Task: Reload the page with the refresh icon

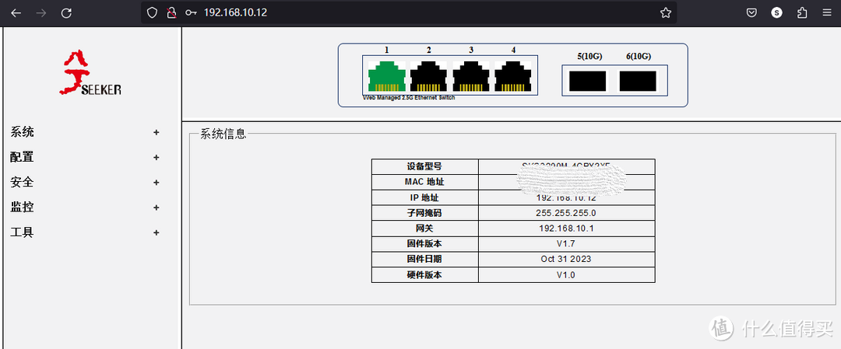Action: tap(66, 13)
